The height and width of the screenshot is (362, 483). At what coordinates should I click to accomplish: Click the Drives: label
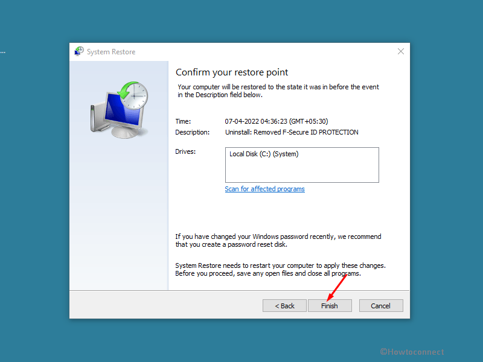185,151
